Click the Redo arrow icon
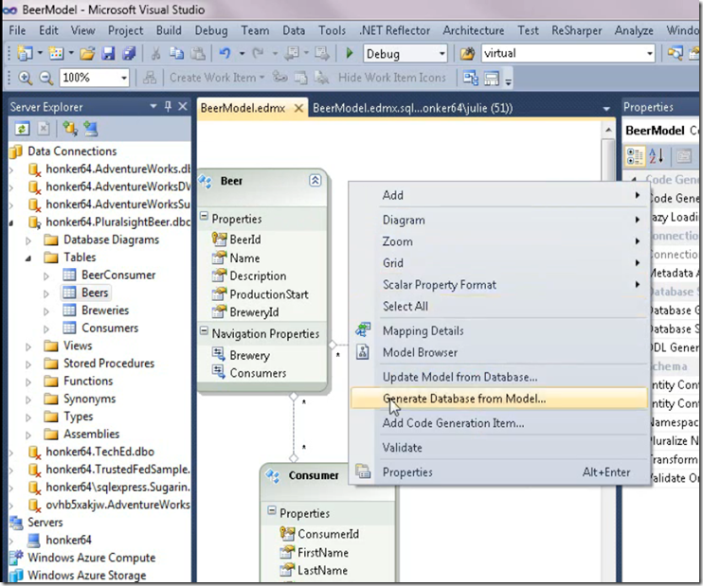This screenshot has width=703, height=586. pyautogui.click(x=258, y=54)
